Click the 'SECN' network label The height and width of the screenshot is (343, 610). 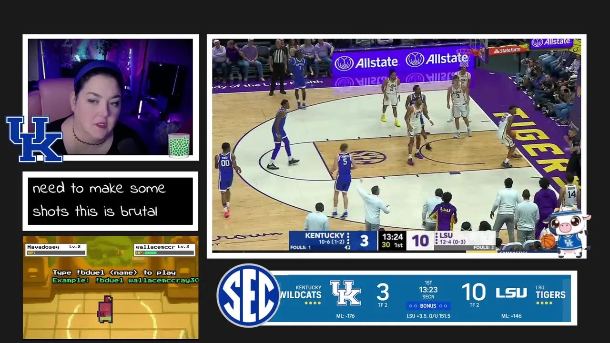pos(428,297)
